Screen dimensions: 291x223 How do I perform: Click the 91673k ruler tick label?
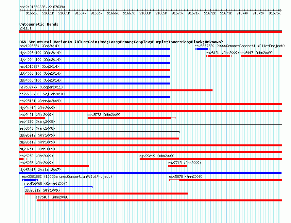coord(226,13)
